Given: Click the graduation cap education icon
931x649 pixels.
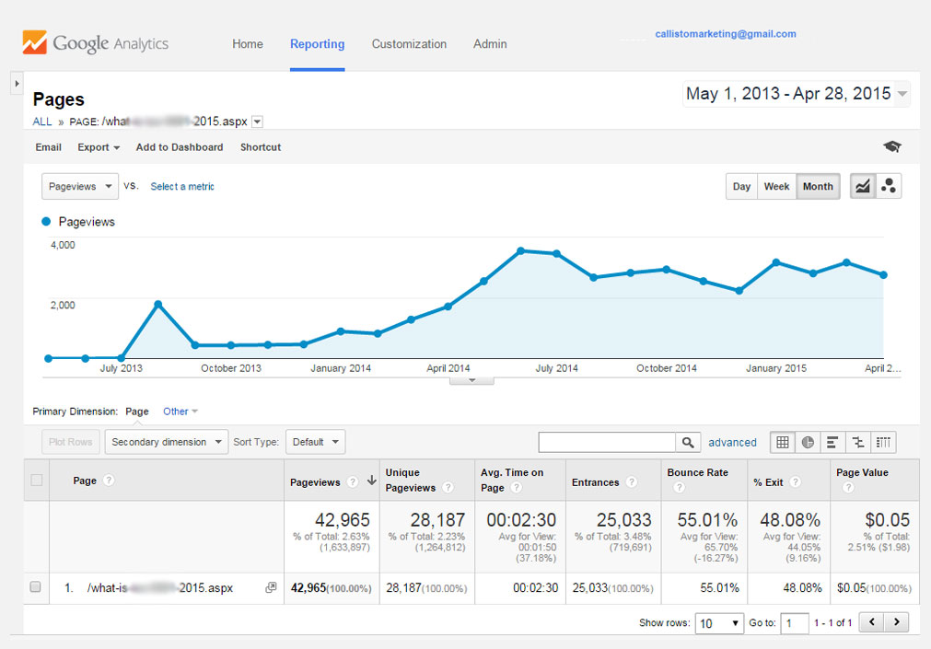Looking at the screenshot, I should click(x=891, y=147).
